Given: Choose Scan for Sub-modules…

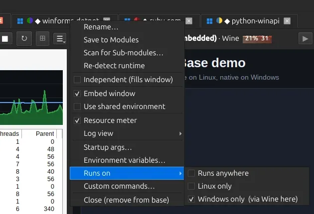Looking at the screenshot, I should [127, 53].
